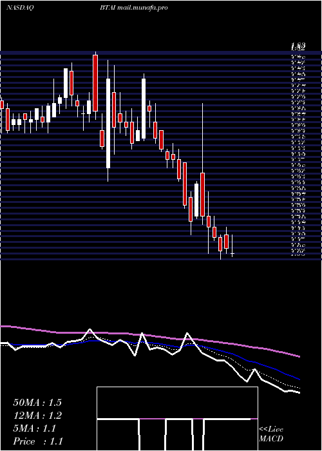Click the final doji candlestick at chart's right end

(x=232, y=253)
